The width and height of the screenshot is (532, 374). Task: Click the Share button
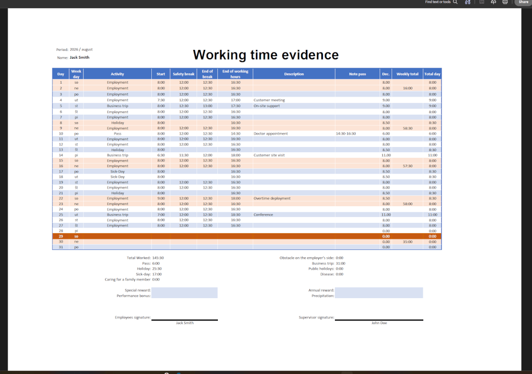tap(523, 2)
